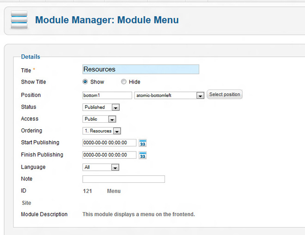
Task: Focus the Start Publishing date field
Action: (x=110, y=143)
